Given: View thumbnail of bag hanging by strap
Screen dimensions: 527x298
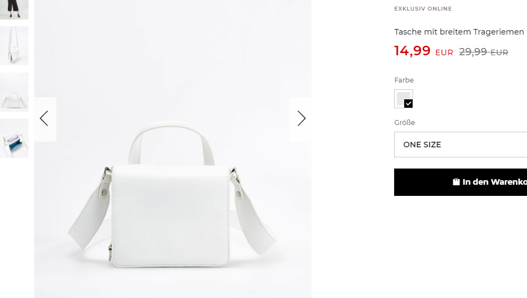Looking at the screenshot, I should click(x=14, y=46).
